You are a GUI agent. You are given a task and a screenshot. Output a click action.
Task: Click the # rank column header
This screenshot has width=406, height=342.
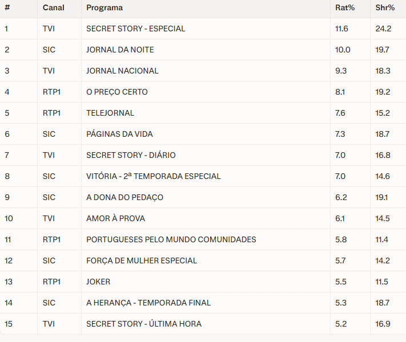(x=6, y=7)
